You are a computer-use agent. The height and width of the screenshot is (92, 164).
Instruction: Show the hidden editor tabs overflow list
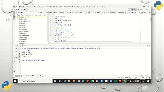click(x=149, y=13)
